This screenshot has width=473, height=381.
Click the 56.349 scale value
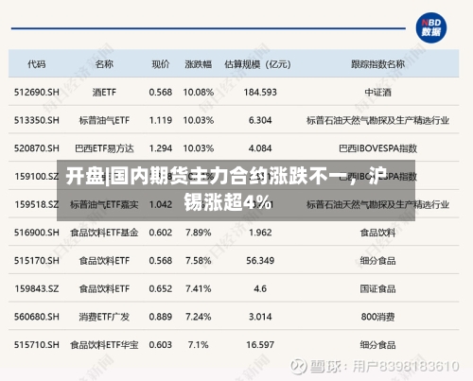point(260,261)
